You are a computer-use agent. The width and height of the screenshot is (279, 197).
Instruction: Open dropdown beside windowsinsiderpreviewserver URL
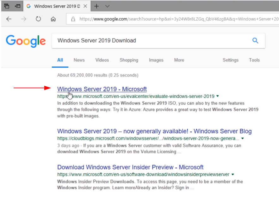coord(233,174)
